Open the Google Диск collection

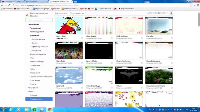click(x=36, y=50)
